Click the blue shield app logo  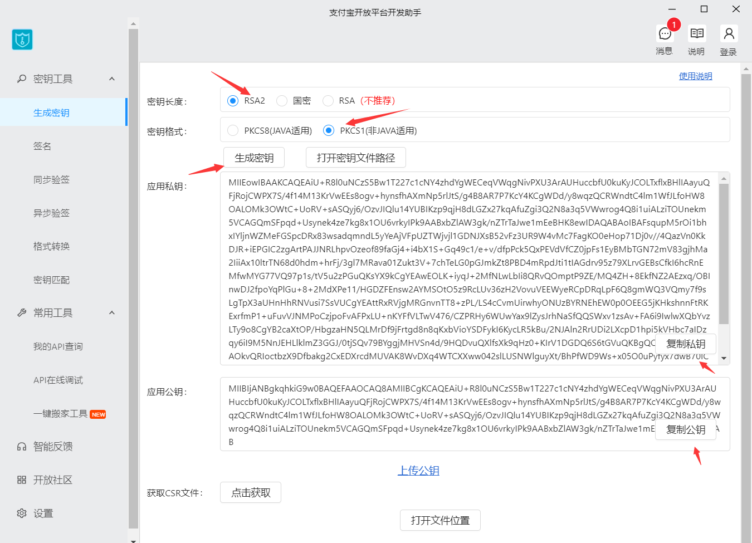[x=22, y=40]
